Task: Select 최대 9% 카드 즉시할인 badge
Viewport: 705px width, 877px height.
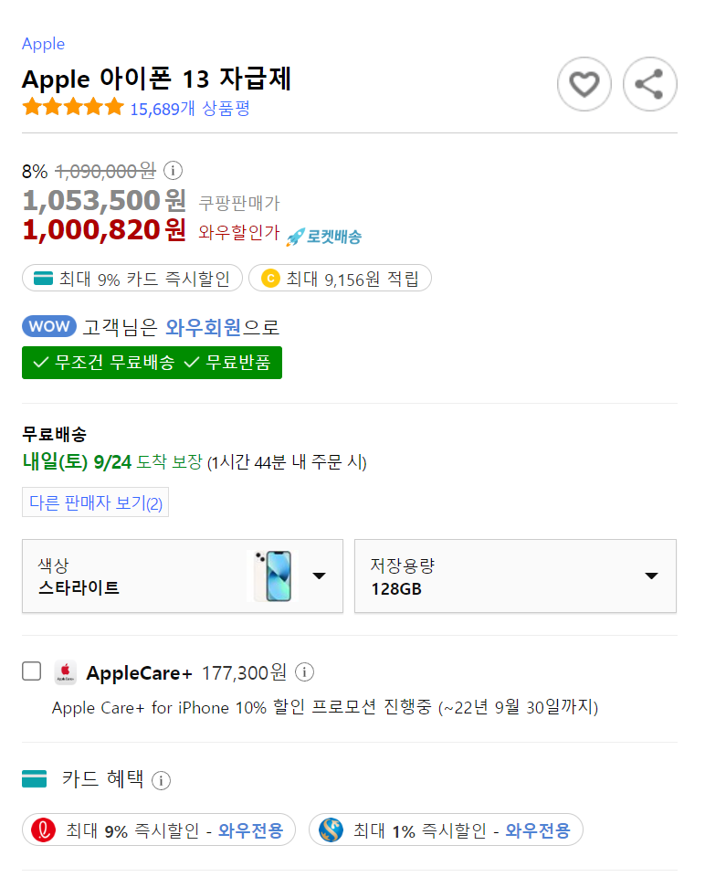Action: click(x=132, y=278)
